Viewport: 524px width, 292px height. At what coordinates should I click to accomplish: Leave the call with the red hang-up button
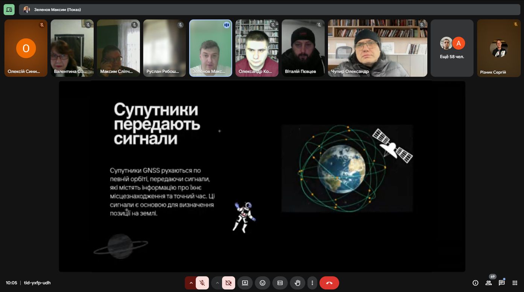[x=329, y=283]
